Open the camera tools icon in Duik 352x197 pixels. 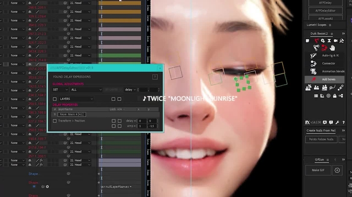[x=335, y=41]
